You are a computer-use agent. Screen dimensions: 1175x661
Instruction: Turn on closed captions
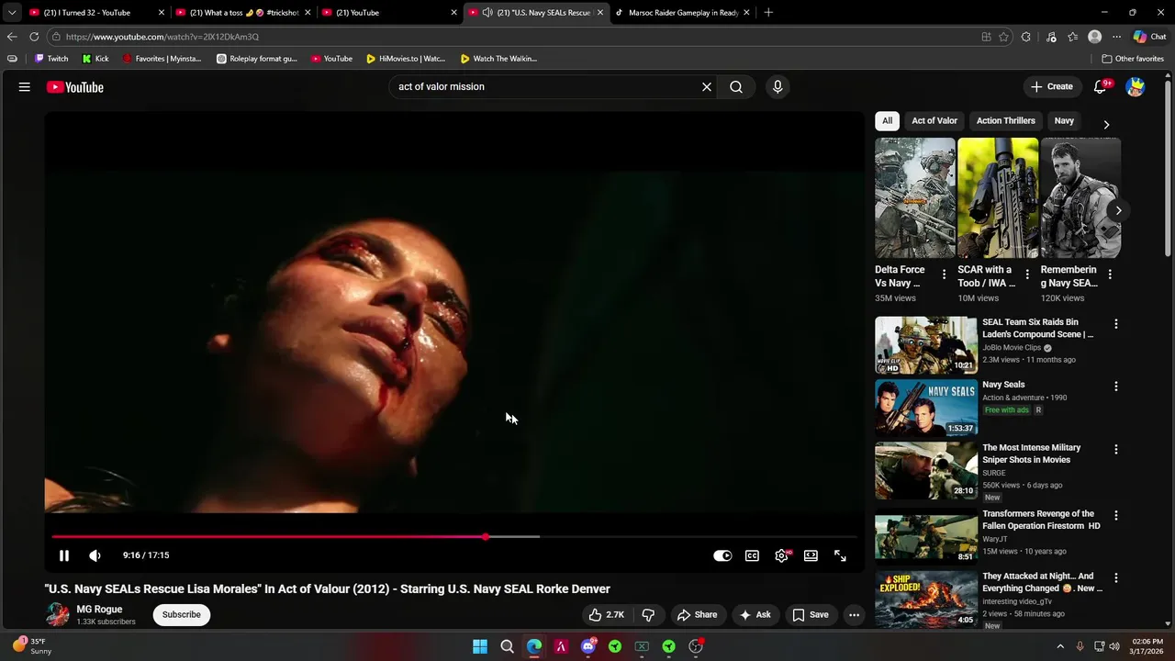tap(752, 555)
